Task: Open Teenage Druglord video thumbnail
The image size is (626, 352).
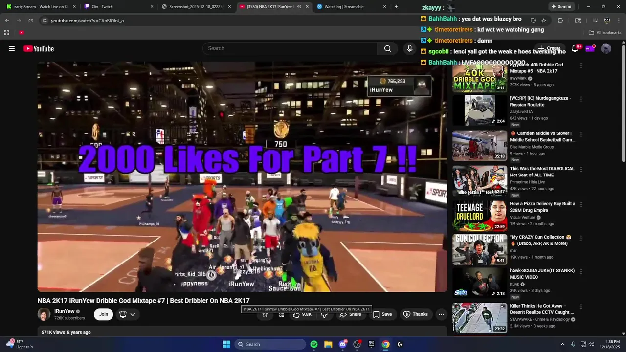Action: point(480,216)
